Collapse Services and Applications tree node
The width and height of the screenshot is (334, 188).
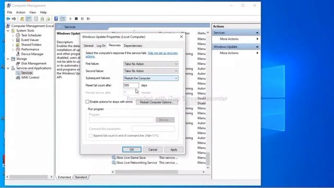coord(8,68)
